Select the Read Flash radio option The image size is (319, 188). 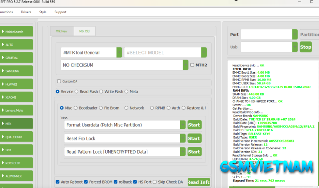tap(77, 91)
